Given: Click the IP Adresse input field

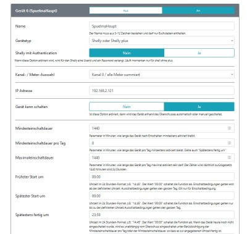Looking at the screenshot, I should (162, 91).
